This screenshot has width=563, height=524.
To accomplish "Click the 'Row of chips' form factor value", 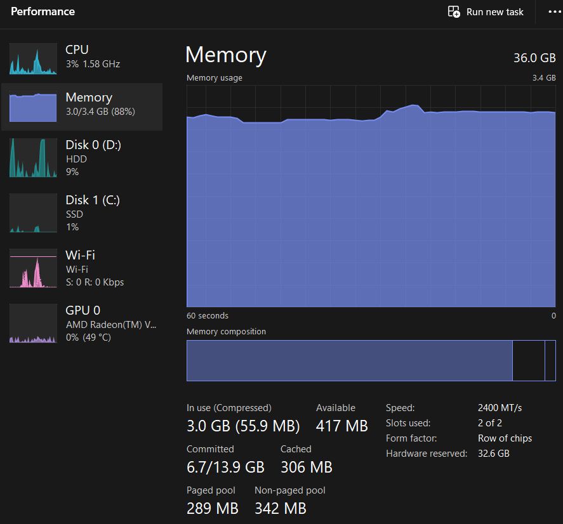I will (x=505, y=438).
